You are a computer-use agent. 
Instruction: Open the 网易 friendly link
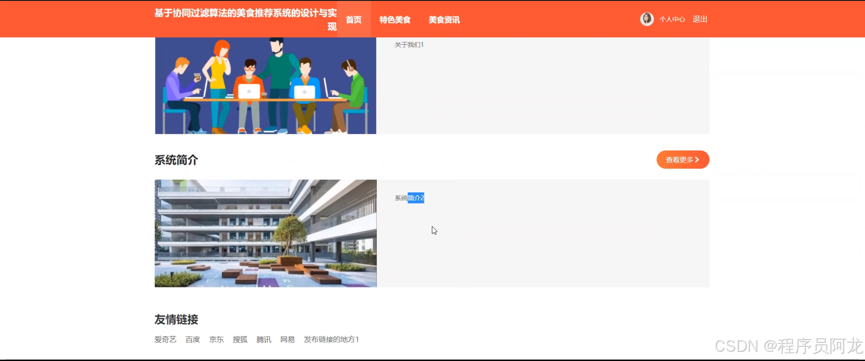pos(287,340)
